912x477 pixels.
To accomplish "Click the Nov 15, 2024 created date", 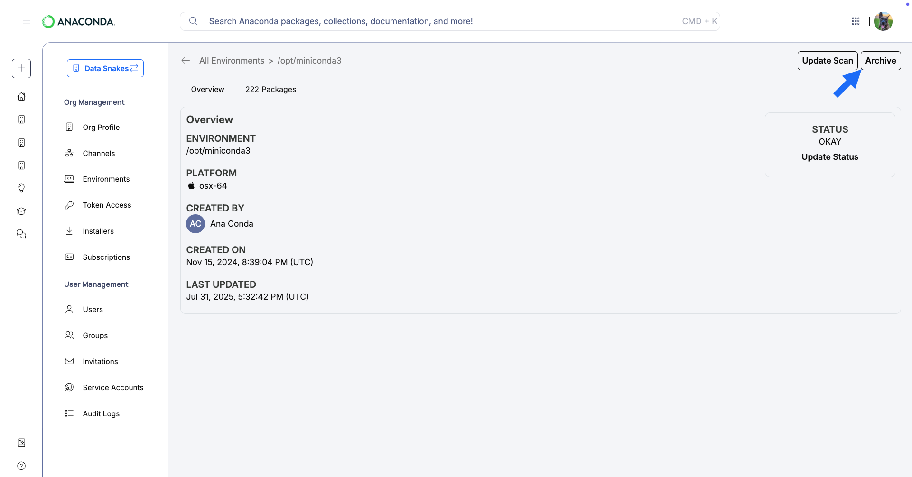I will pos(250,262).
